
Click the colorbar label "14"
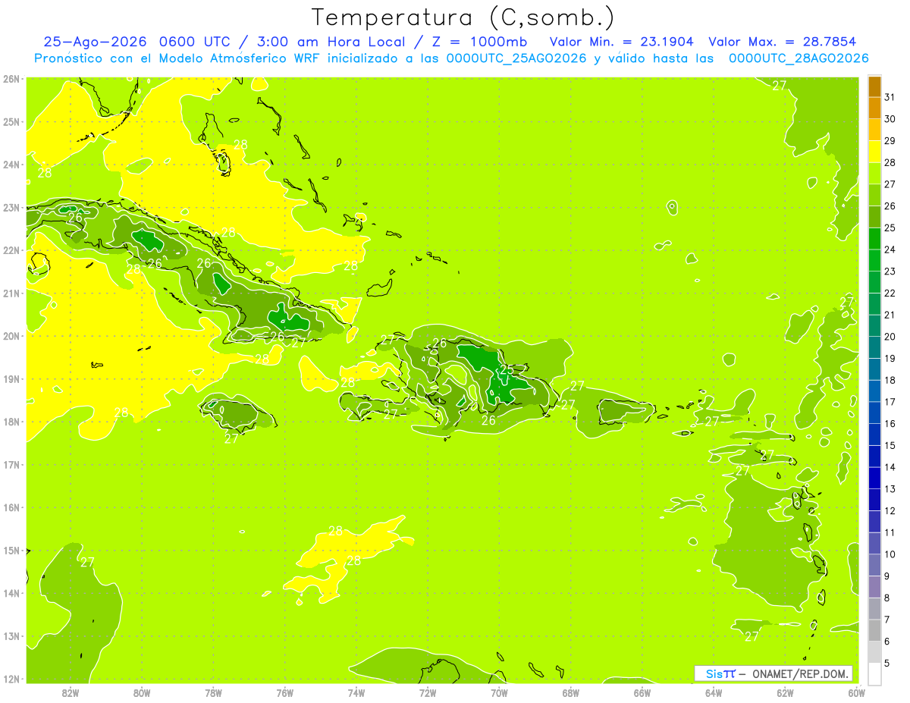pos(890,467)
